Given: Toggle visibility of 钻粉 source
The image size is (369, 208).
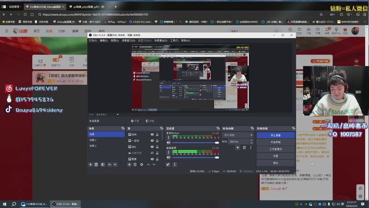Looking at the screenshot, I should coord(152,135).
